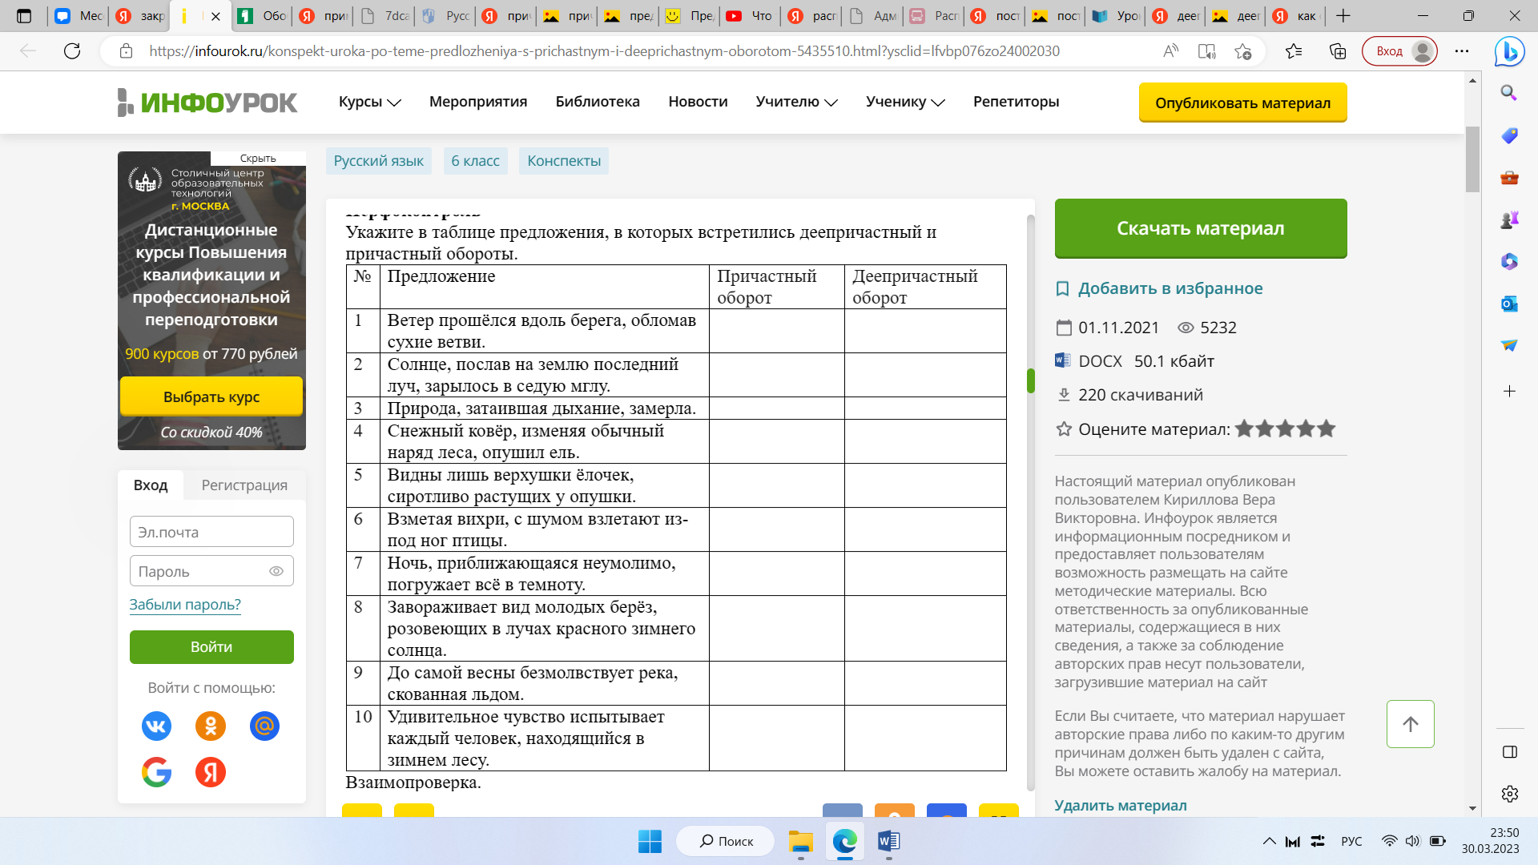Viewport: 1538px width, 865px height.
Task: Click the sidebar search magnifier icon
Action: pyautogui.click(x=1509, y=93)
